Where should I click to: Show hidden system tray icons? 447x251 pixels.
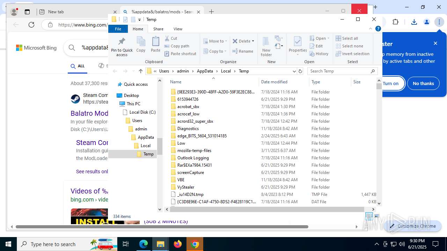[376, 244]
